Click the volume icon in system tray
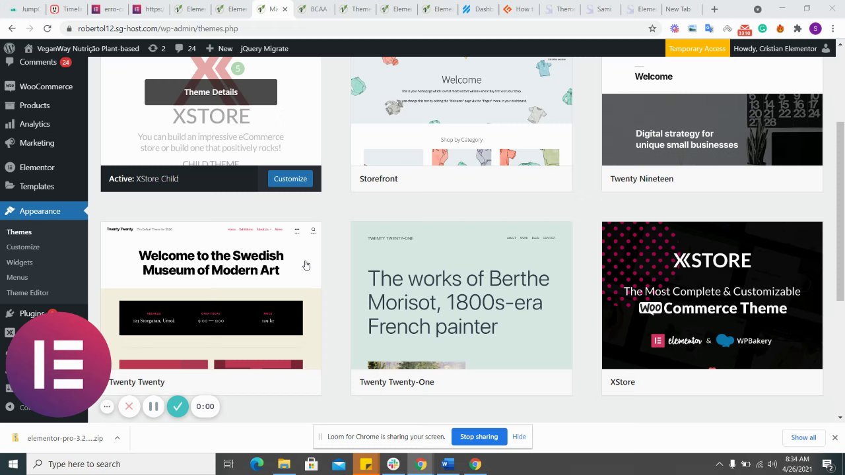The width and height of the screenshot is (845, 475). point(773,464)
